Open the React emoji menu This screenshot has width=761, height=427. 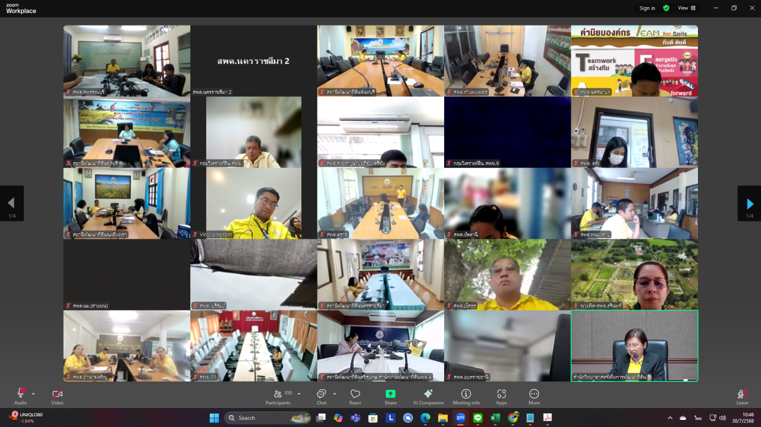click(x=355, y=396)
